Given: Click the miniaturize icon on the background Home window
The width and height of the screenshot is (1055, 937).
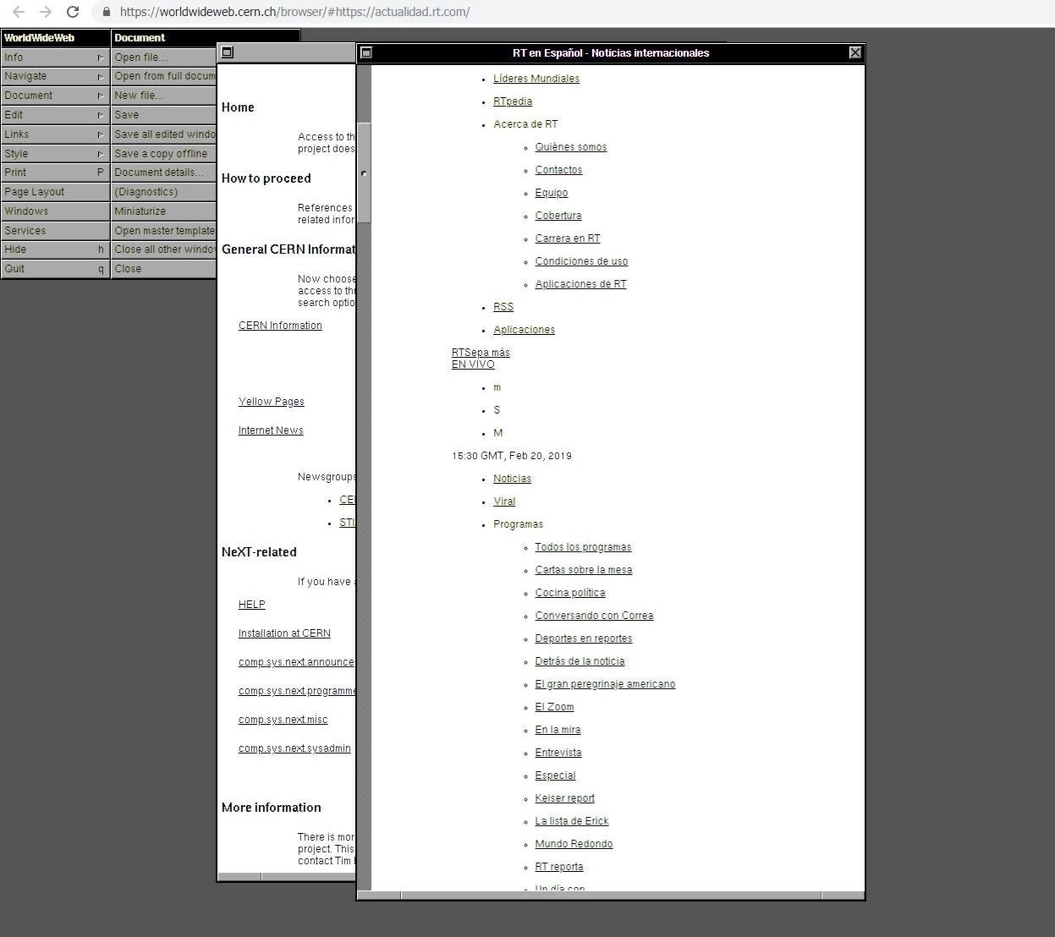Looking at the screenshot, I should click(x=227, y=52).
